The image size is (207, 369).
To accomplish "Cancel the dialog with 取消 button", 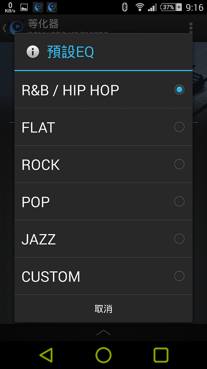I will click(x=103, y=309).
